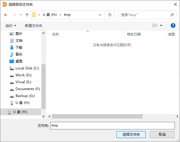The height and width of the screenshot is (142, 180).
Task: Open 下载 folder in sidebar
Action: [x=19, y=48]
